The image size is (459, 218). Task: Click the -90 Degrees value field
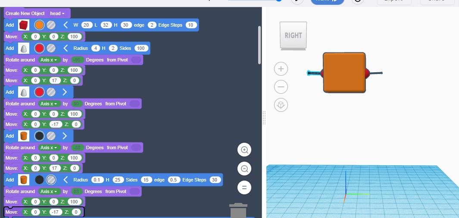click(78, 60)
